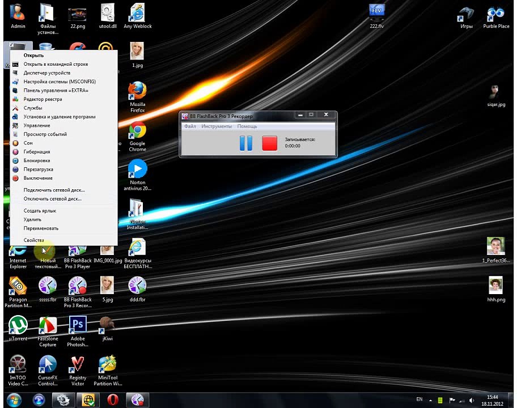Screen dimensions: 517x408
Task: Select the hhh.png desktop image
Action: (496, 289)
